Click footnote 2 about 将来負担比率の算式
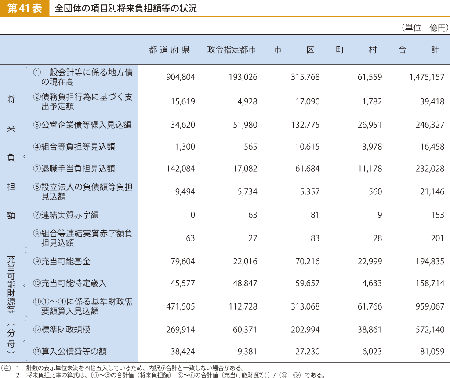 [171, 375]
